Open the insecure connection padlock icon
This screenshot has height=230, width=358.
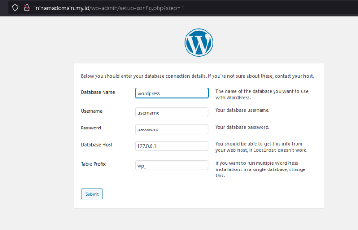[27, 8]
